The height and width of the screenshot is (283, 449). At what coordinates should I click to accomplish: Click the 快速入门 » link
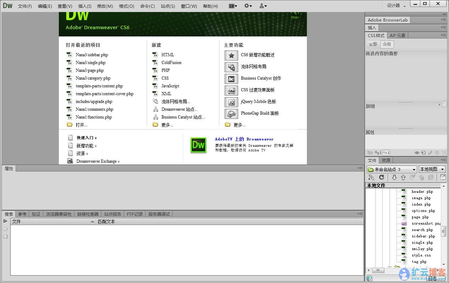pos(86,138)
